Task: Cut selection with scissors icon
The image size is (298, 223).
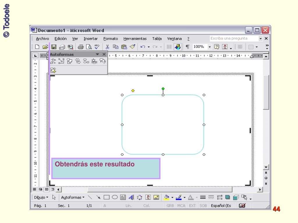Action: (107, 47)
